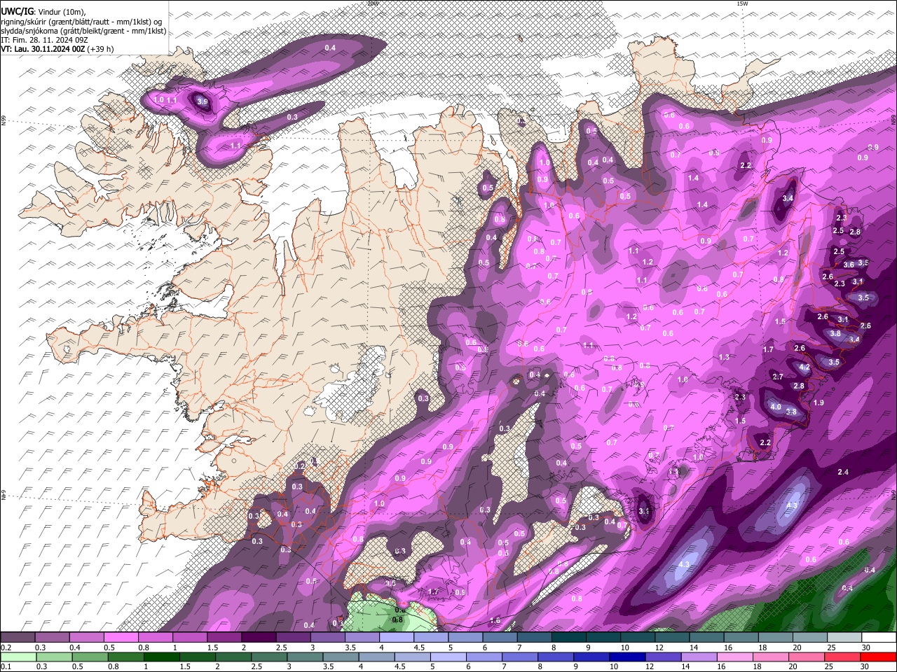This screenshot has height=672, width=897.
Task: Pick upper legend swatch starting at 0.2
Action: tap(18, 638)
